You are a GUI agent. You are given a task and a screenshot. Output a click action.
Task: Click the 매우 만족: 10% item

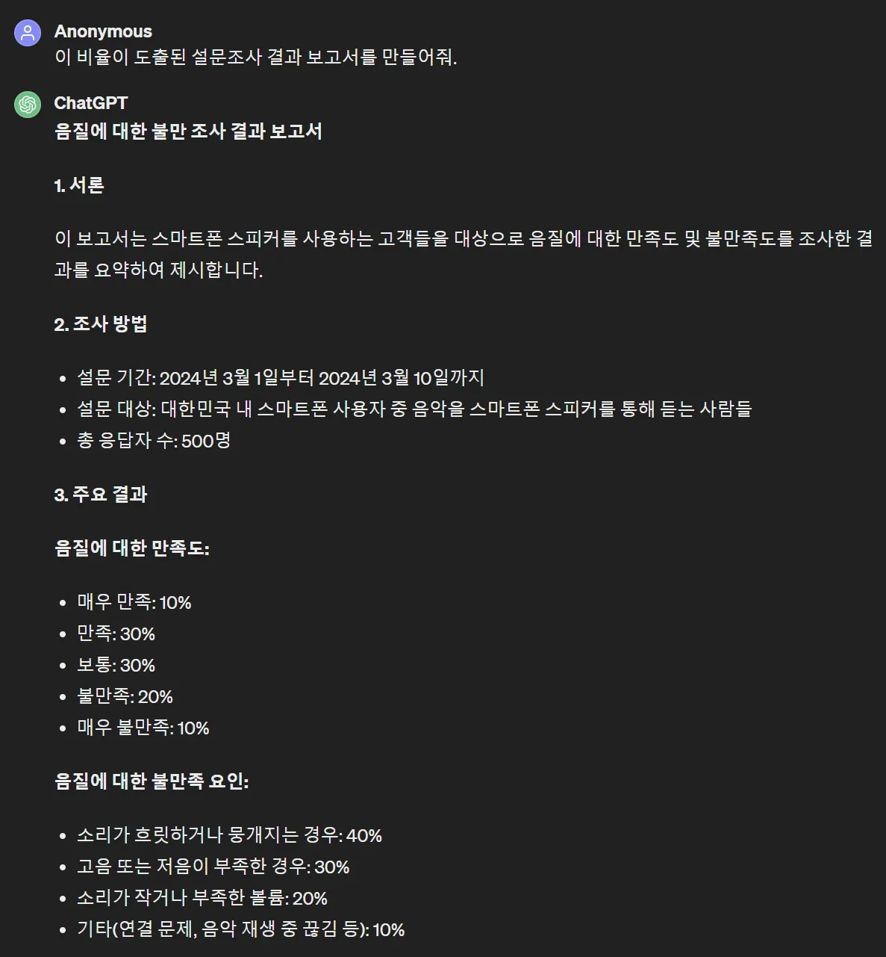(x=134, y=602)
